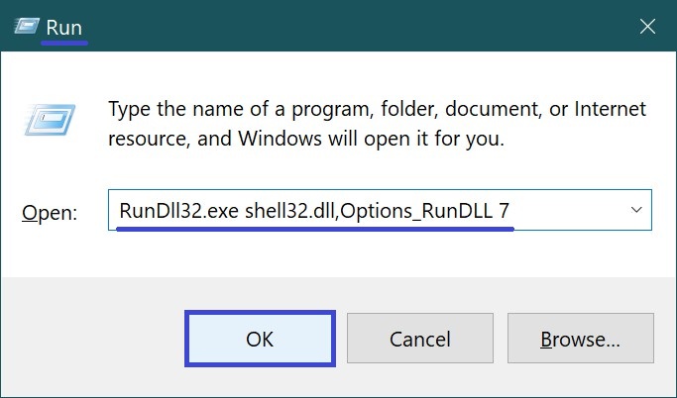
Task: Click 'RunDll32.exe' at the start of the command
Action: coord(178,211)
